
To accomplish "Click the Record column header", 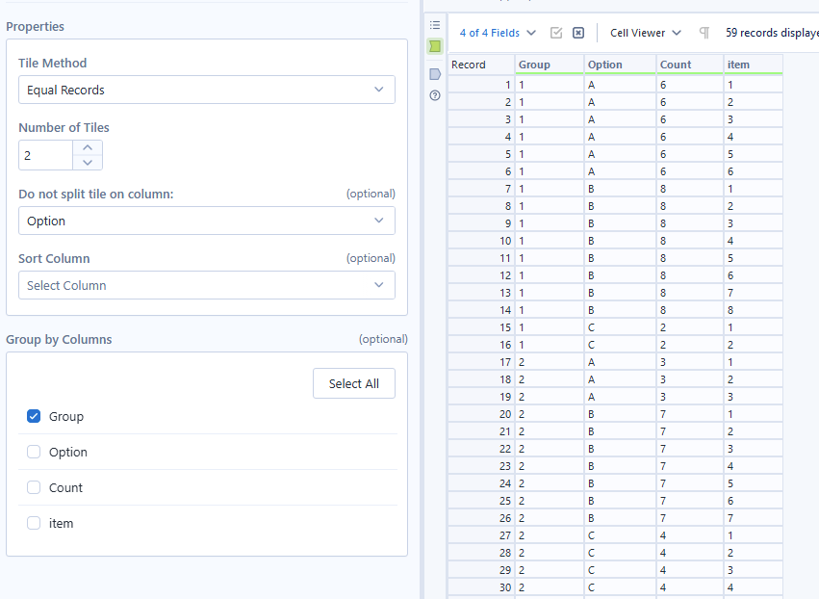I will (481, 65).
